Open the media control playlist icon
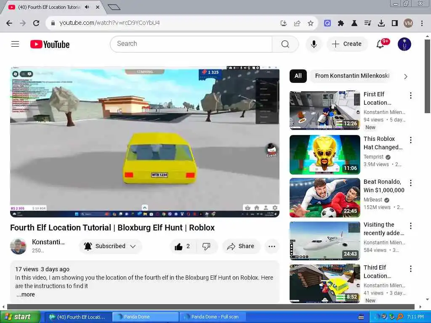Image resolution: width=431 pixels, height=323 pixels. pyautogui.click(x=367, y=23)
